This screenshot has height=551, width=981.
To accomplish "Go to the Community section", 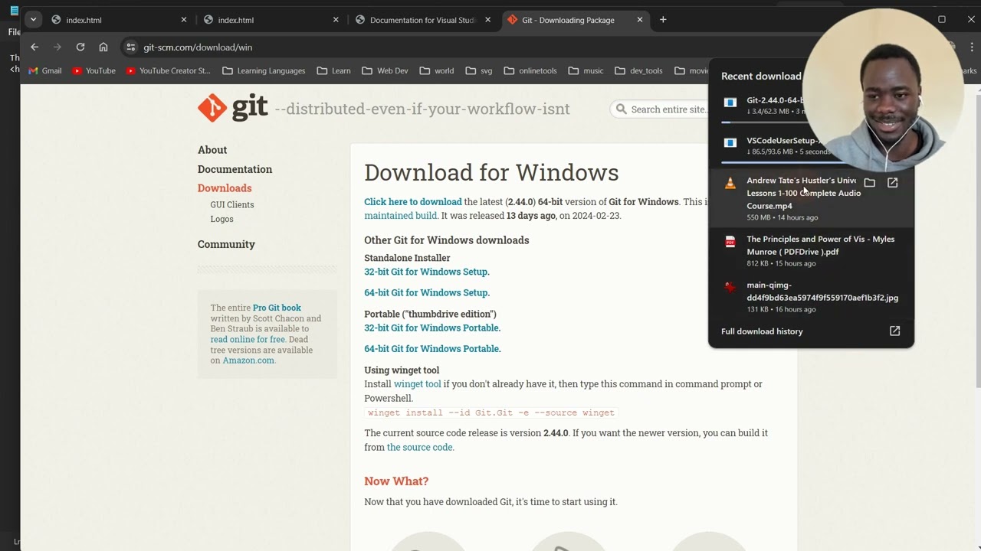I will point(226,244).
